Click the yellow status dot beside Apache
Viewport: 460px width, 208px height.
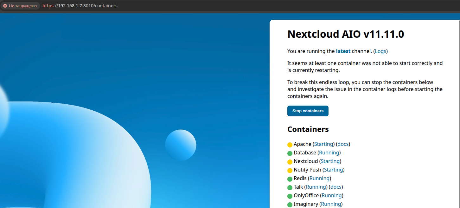pos(290,145)
